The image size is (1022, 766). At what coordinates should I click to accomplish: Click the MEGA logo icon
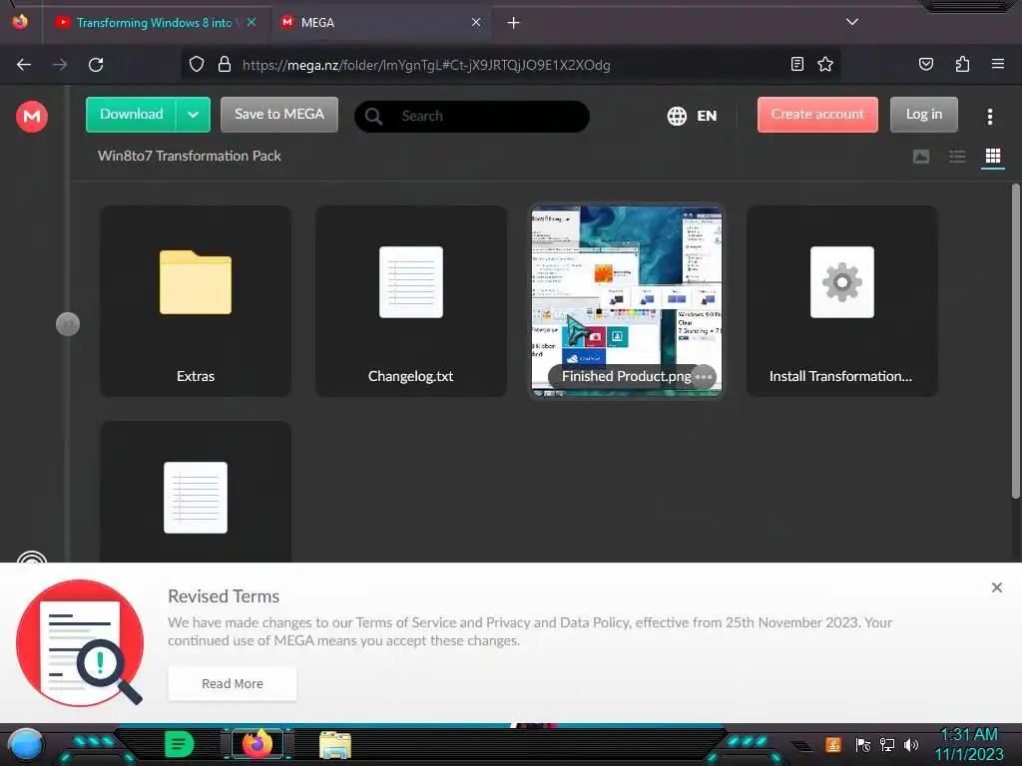pos(32,117)
